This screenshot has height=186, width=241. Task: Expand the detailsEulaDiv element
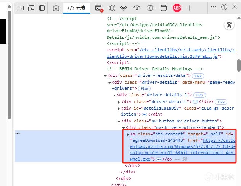click(119, 108)
